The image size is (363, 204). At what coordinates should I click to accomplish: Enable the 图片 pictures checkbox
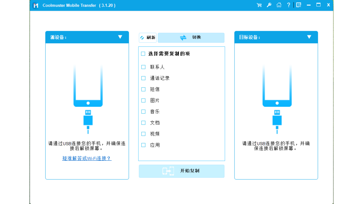(143, 100)
